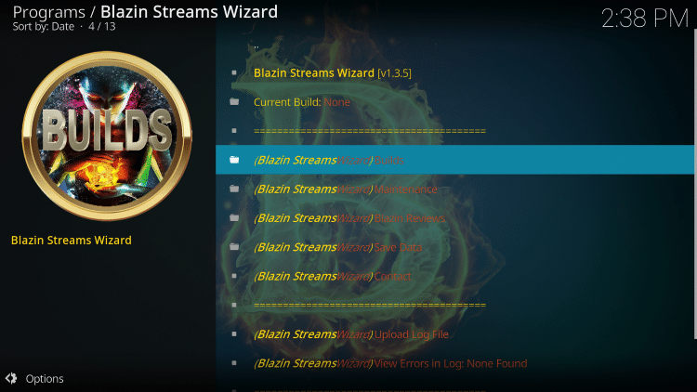The image size is (697, 392).
Task: Go up via the parent directory dots
Action: (x=256, y=46)
